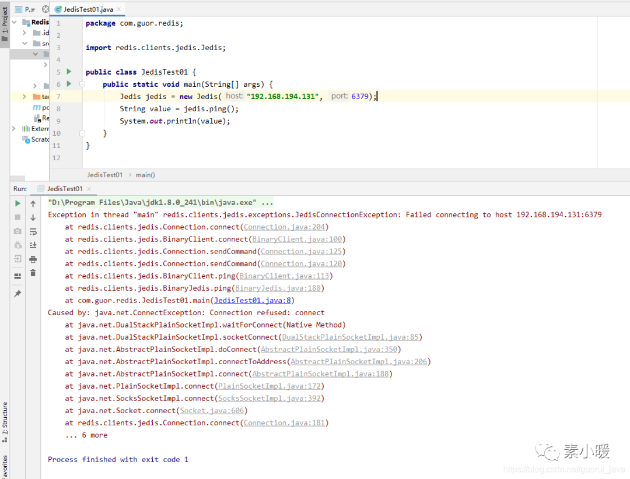Click the stop process icon in the Run panel
The image size is (630, 479).
[17, 217]
